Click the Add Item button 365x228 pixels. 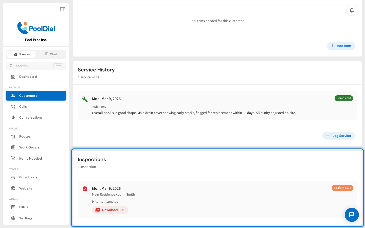341,46
